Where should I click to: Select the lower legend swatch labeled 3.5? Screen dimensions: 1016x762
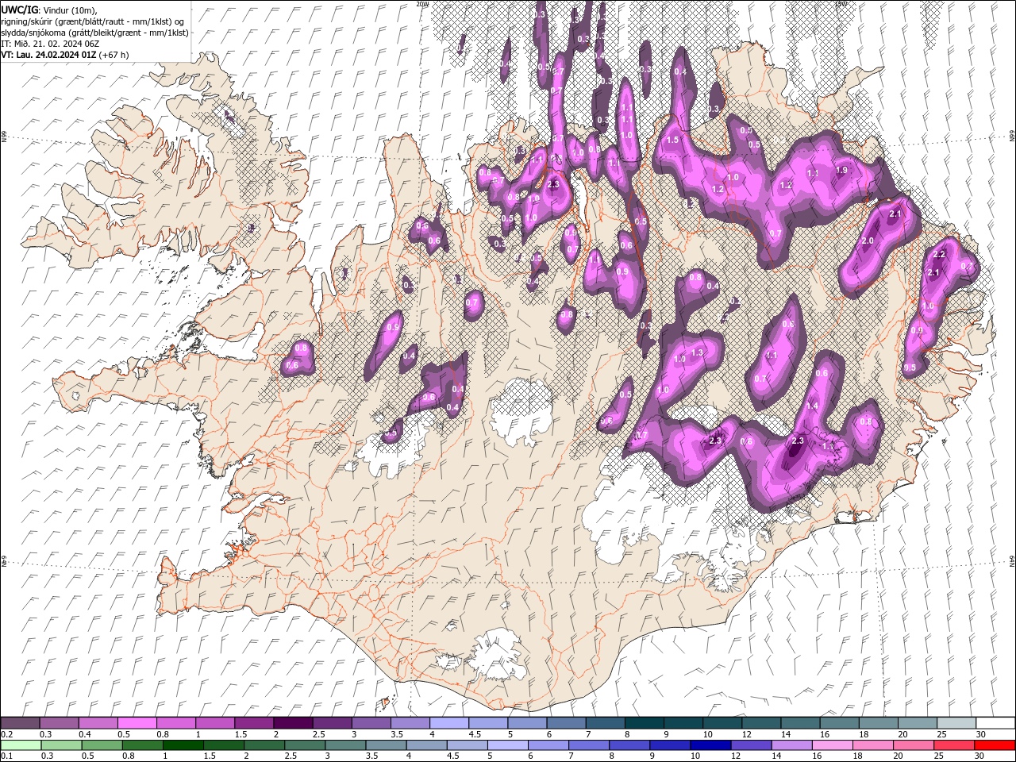point(387,745)
